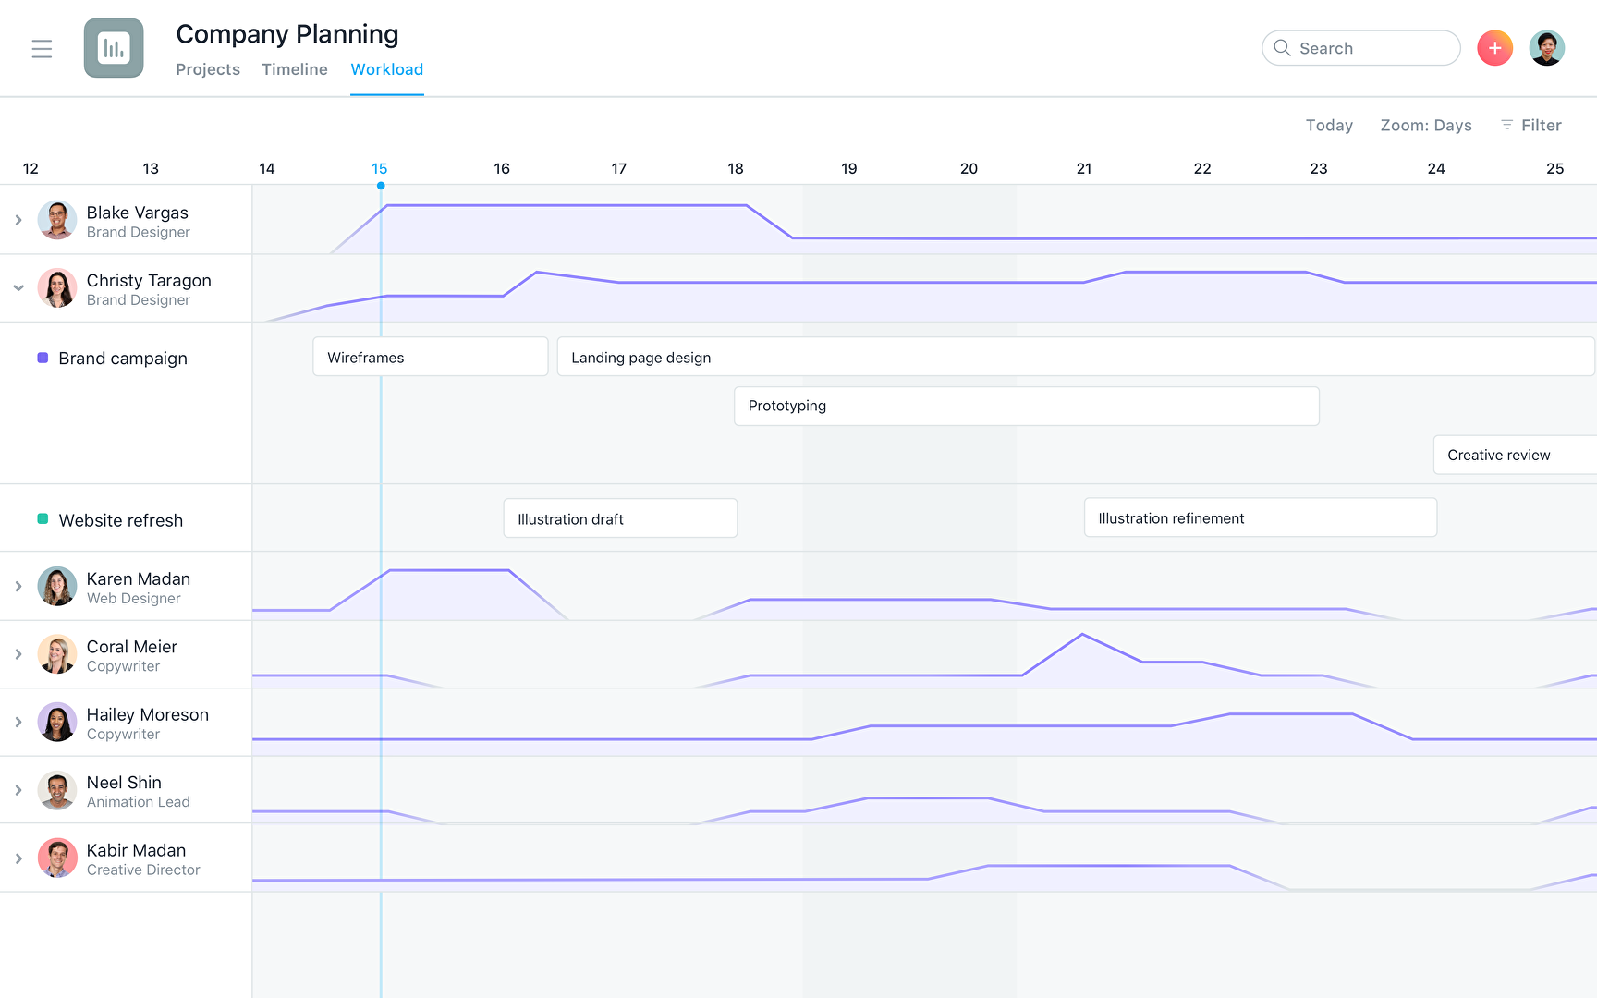Switch to the Projects tab
Viewport: 1597px width, 998px height.
click(x=208, y=69)
